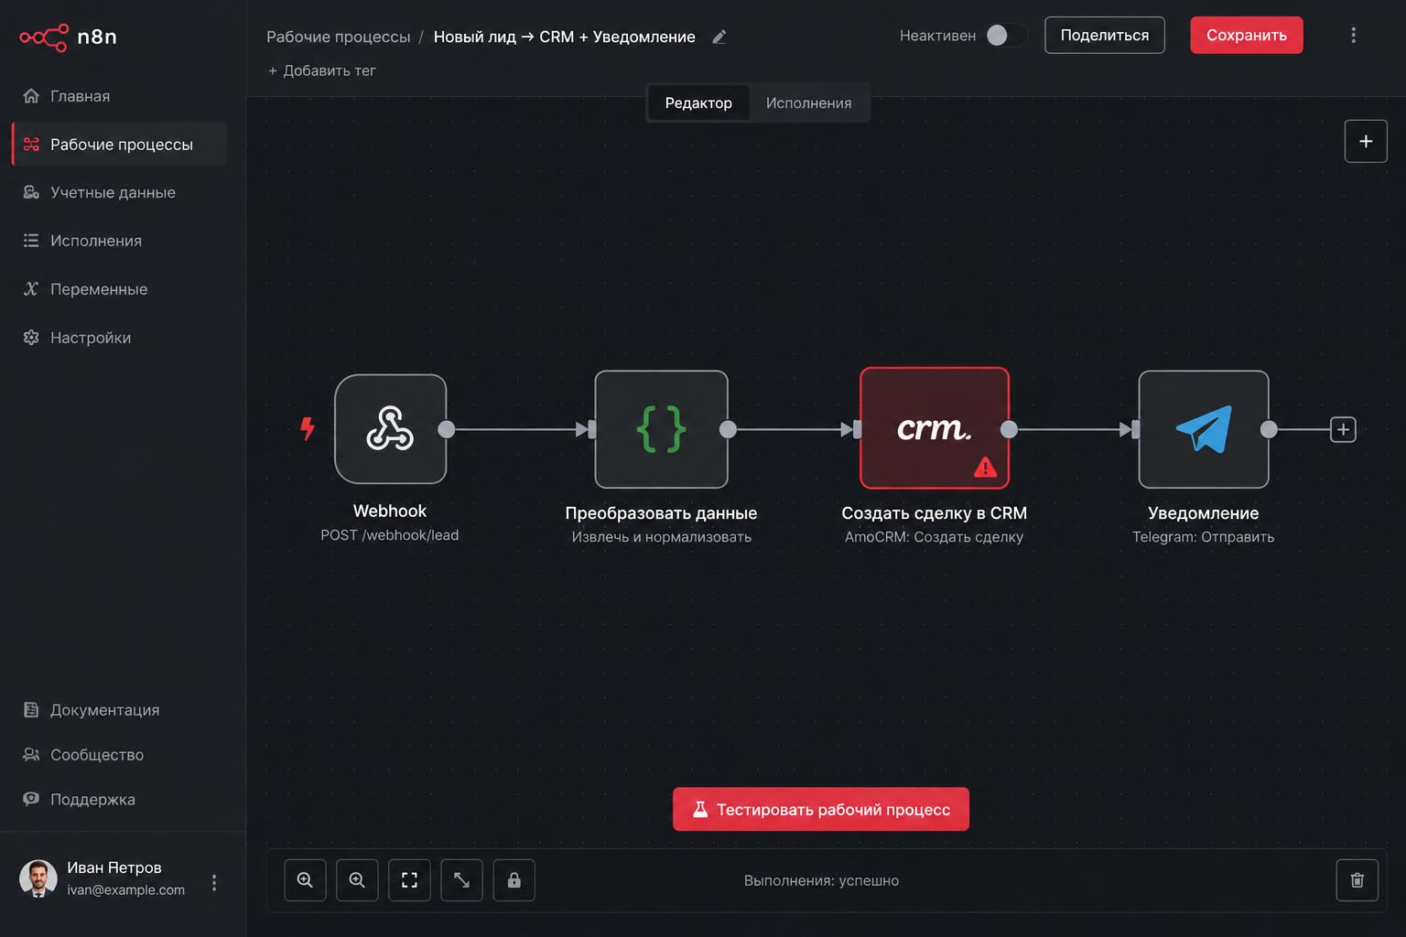This screenshot has height=937, width=1406.
Task: Click the leftmost magnifier zoom button in canvas toolbar
Action: tap(305, 880)
